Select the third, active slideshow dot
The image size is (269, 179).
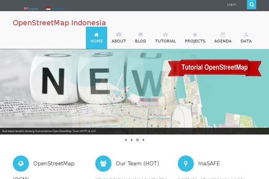pos(138,140)
